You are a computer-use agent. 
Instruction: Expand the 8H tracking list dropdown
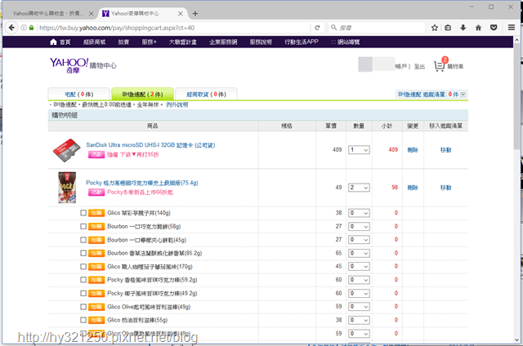coord(463,95)
